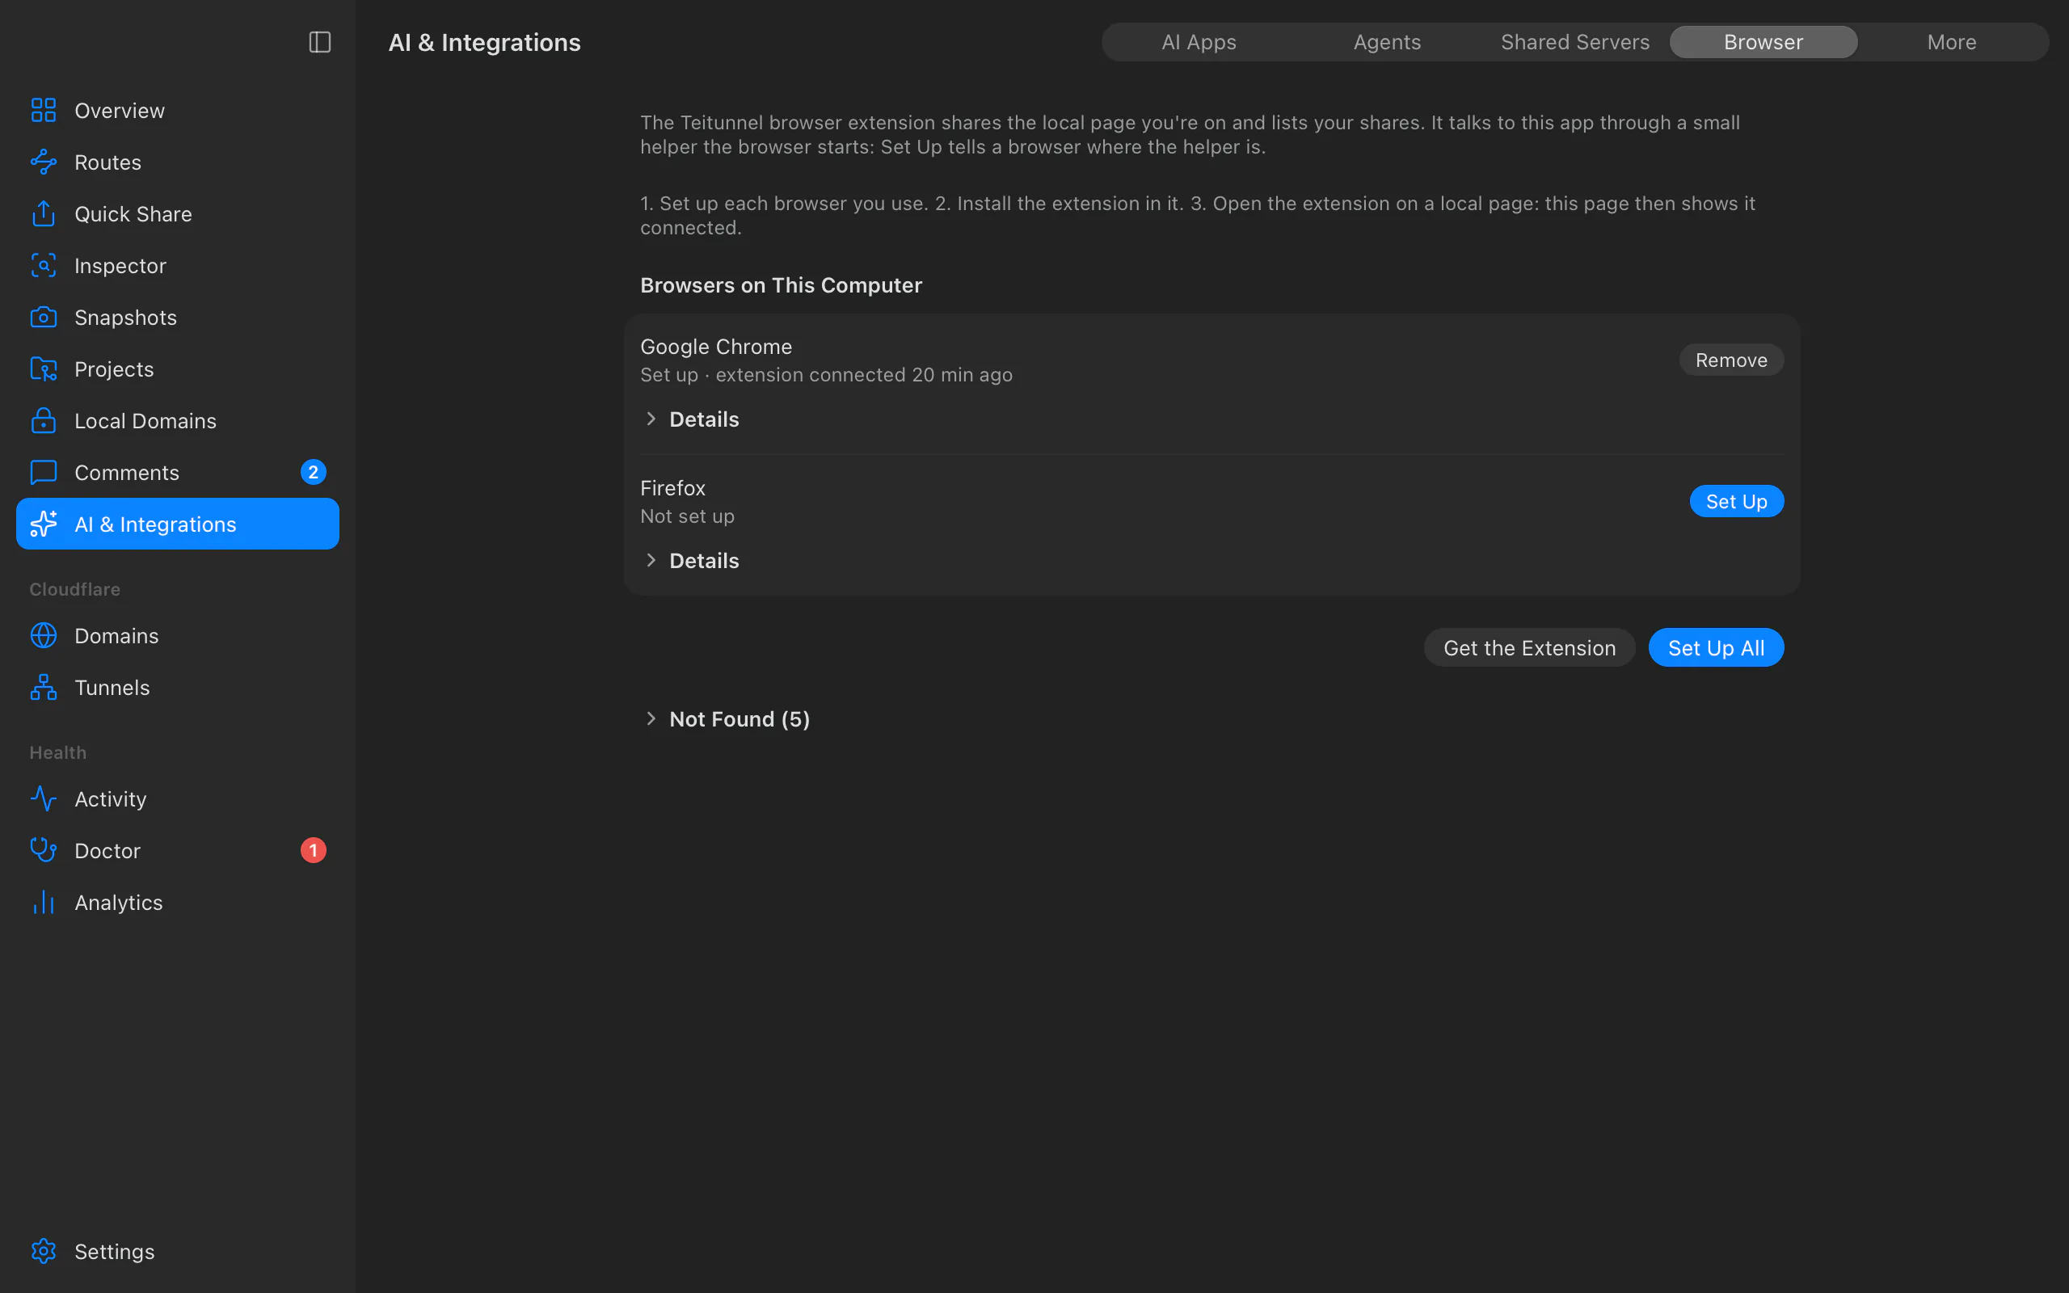Select the Quick Share upload icon
This screenshot has height=1293, width=2069.
pyautogui.click(x=44, y=214)
